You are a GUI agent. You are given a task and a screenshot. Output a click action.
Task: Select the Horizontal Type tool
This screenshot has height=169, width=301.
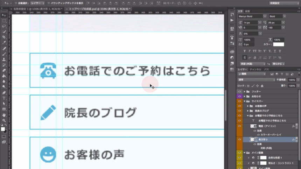[4, 98]
